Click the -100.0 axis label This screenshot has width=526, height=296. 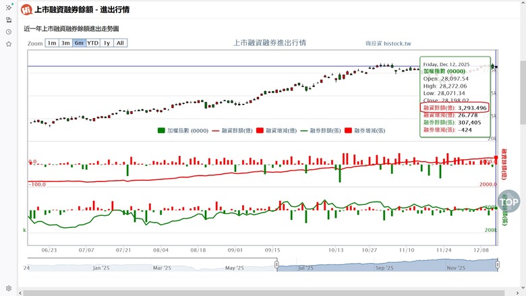[x=37, y=184]
